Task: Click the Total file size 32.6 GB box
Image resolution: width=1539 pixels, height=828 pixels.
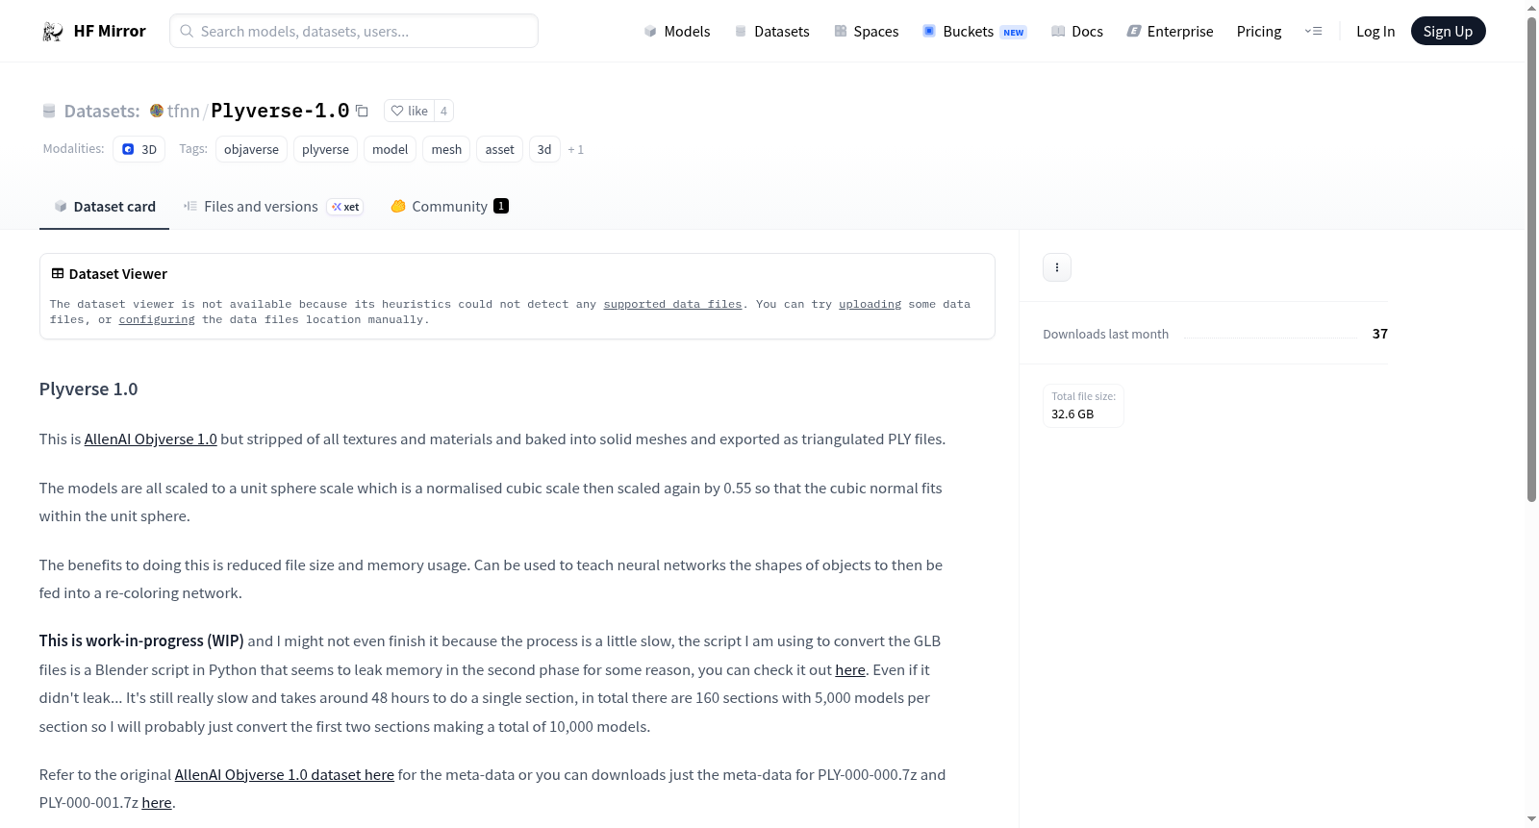Action: click(1083, 406)
